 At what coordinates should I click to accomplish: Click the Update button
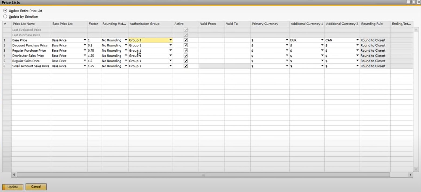point(12,187)
